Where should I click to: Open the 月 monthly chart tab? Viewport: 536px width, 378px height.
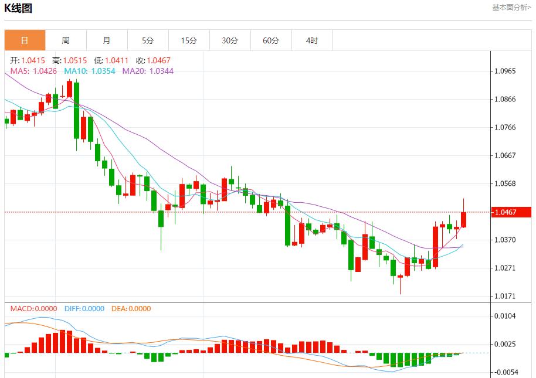tap(107, 40)
